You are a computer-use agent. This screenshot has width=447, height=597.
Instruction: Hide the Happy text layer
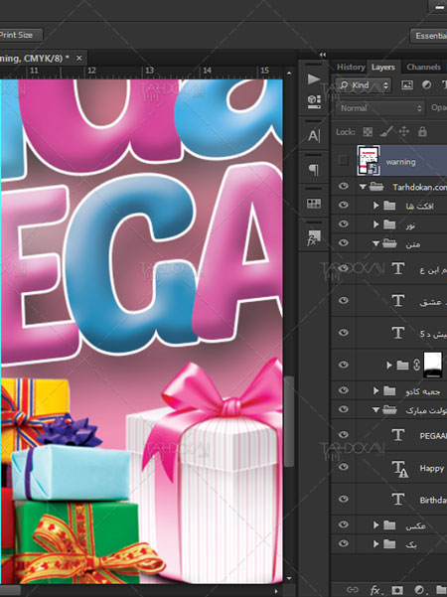pos(343,467)
